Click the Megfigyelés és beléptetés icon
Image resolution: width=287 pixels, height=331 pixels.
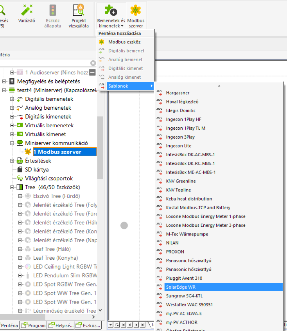pos(12,81)
